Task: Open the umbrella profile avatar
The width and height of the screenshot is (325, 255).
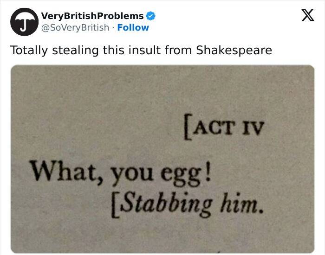Action: (24, 22)
